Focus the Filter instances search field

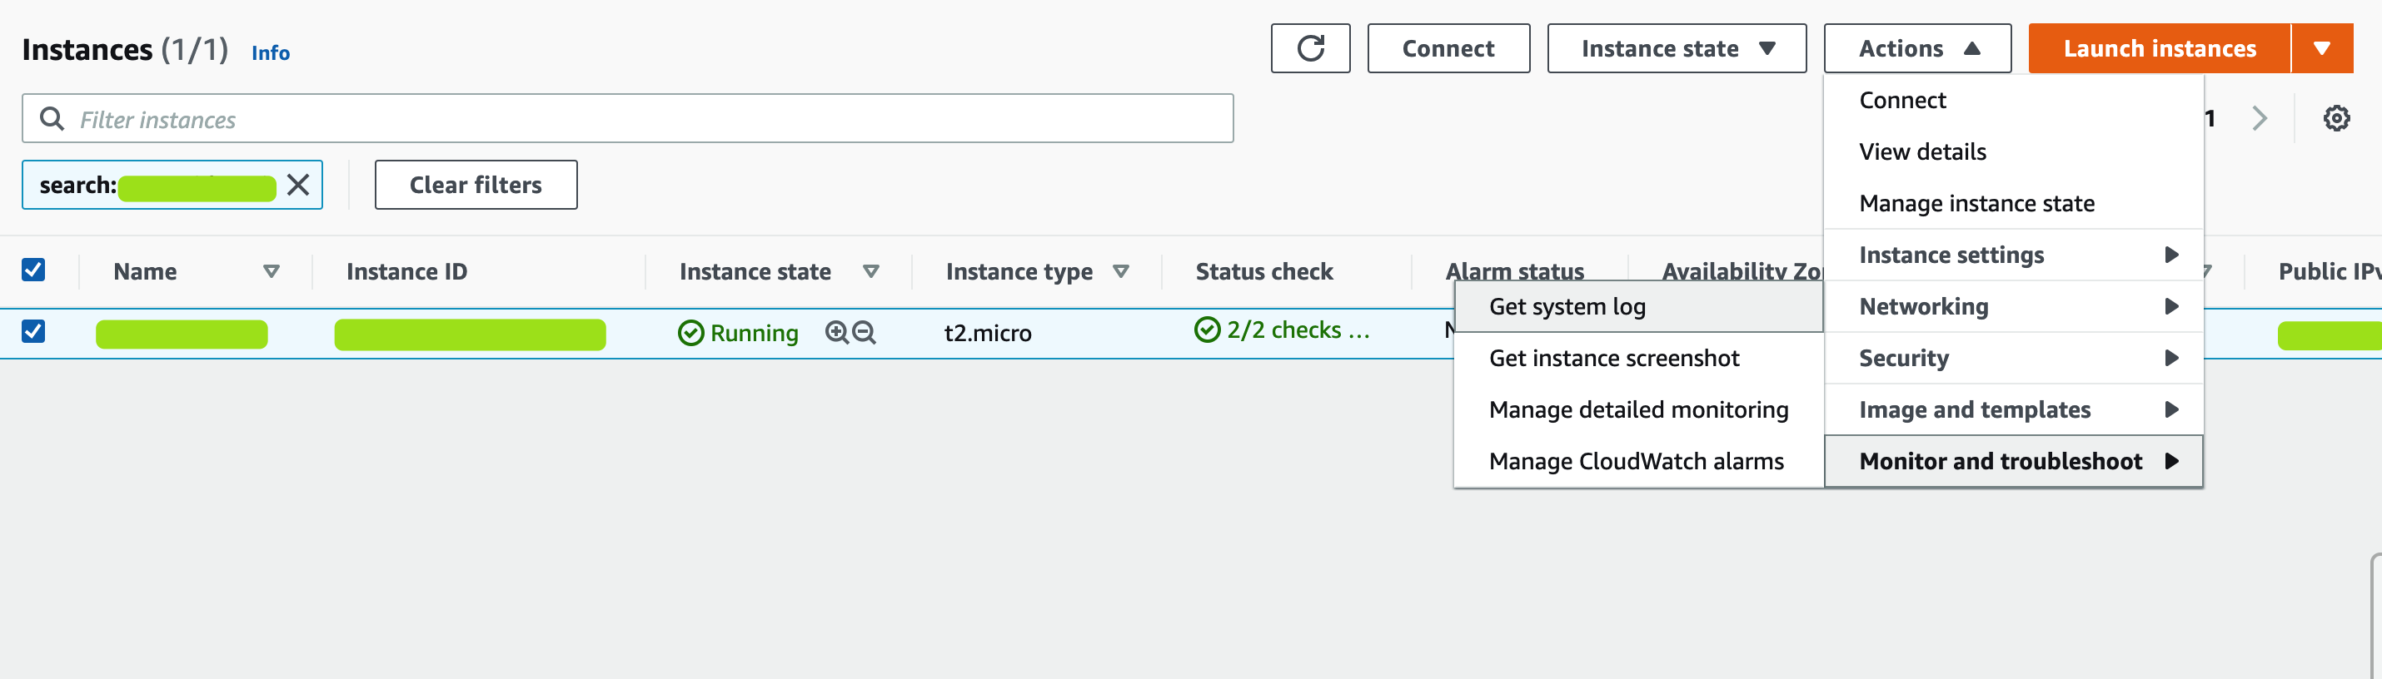pyautogui.click(x=629, y=119)
